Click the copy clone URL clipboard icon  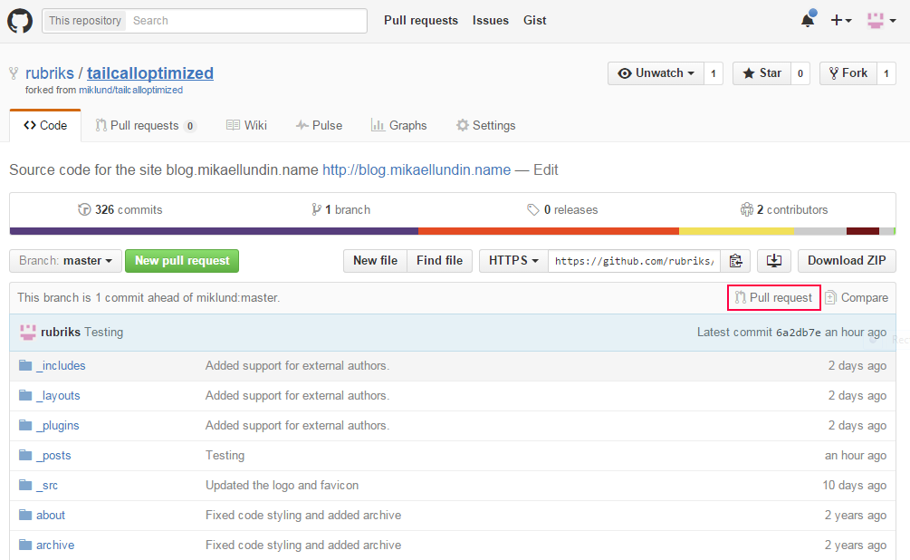click(x=735, y=261)
